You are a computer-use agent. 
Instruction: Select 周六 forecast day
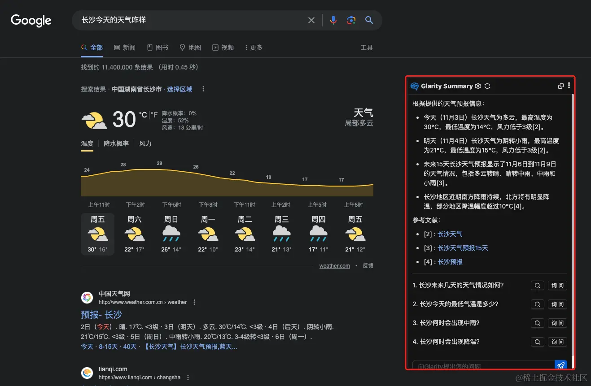coord(134,234)
